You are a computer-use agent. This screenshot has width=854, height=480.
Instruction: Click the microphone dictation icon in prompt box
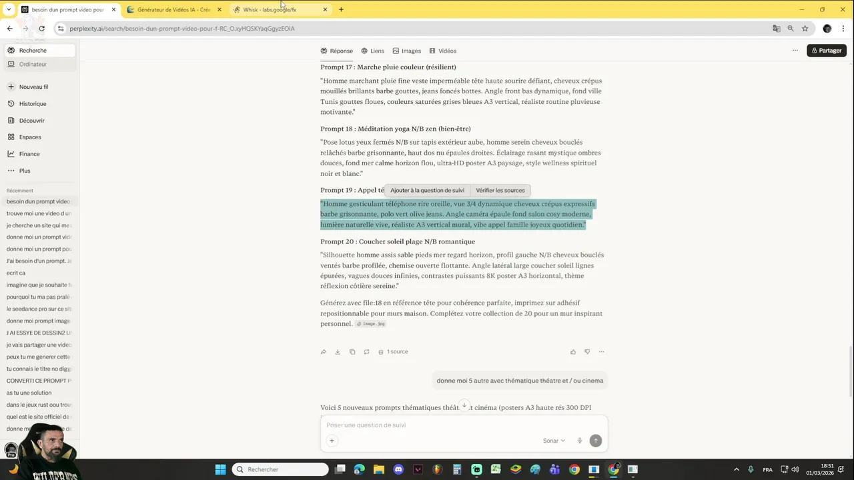click(x=580, y=441)
